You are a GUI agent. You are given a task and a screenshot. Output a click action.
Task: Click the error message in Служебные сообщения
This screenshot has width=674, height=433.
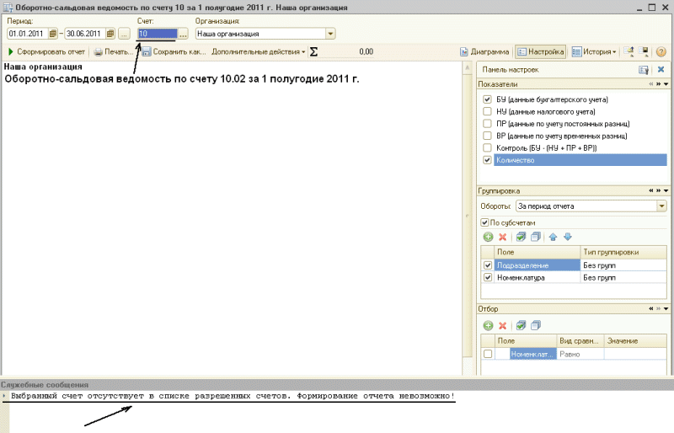click(233, 396)
